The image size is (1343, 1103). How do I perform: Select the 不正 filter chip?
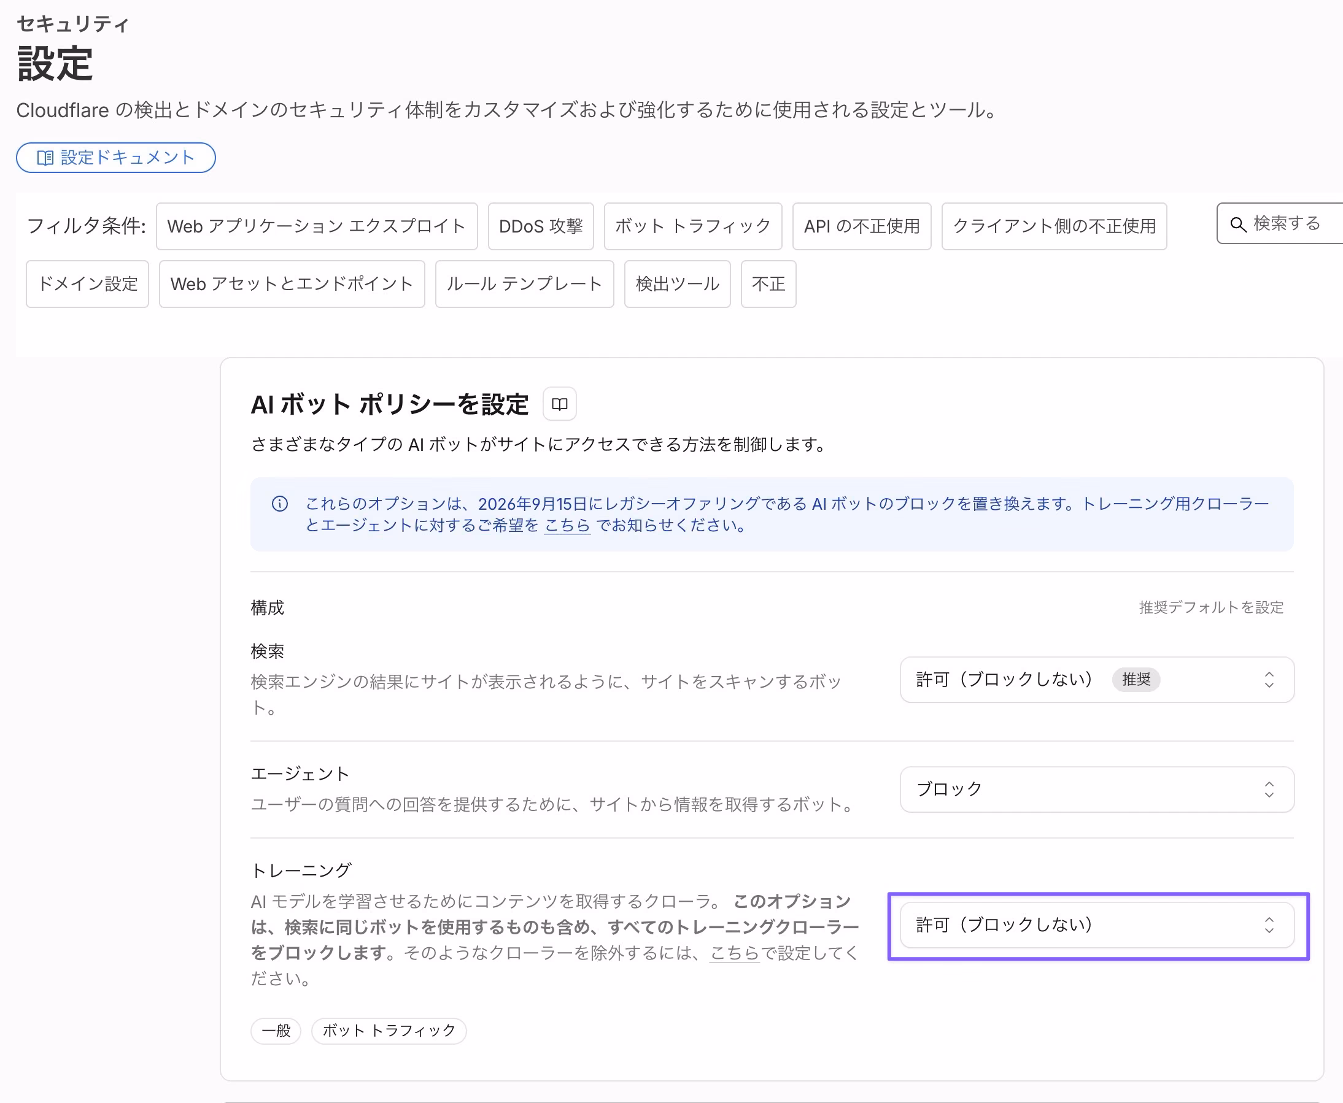point(768,284)
